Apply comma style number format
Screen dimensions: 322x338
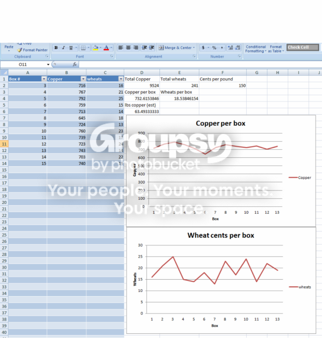tap(222, 48)
